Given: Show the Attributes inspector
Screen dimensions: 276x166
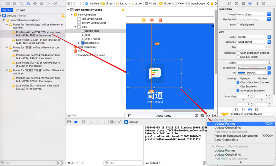Looking at the screenshot, I should [250, 3].
